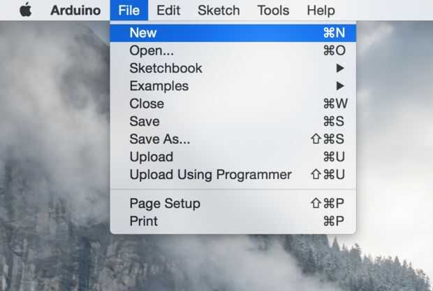Expand the Sketchbook submenu

[166, 68]
